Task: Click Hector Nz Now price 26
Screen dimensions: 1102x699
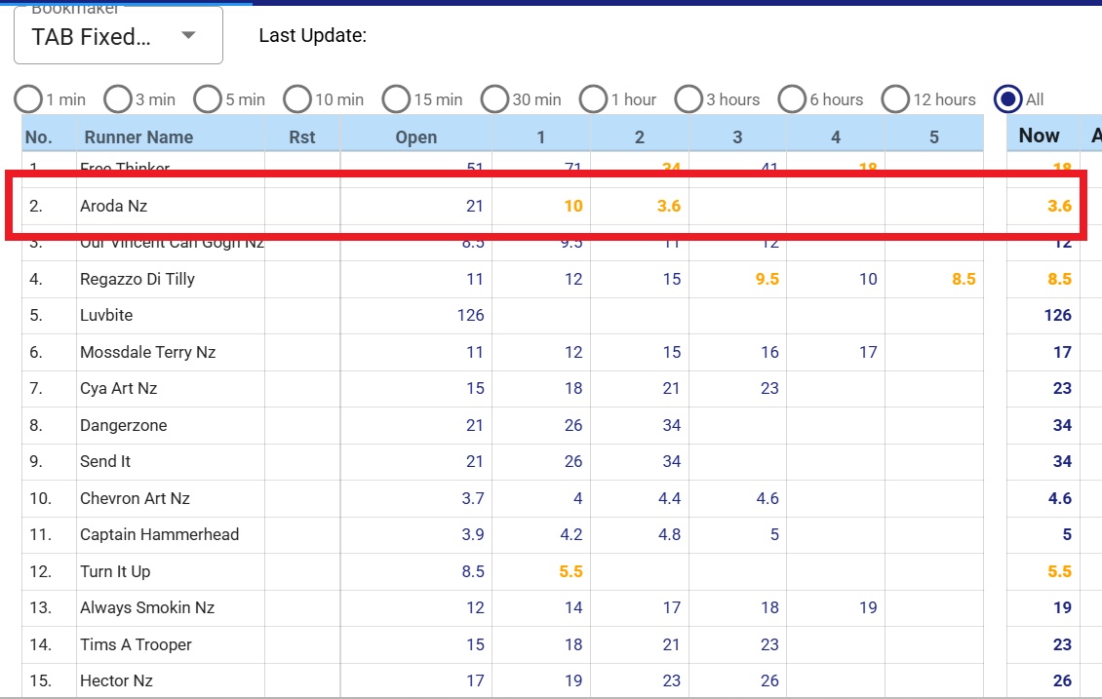Action: (1062, 680)
